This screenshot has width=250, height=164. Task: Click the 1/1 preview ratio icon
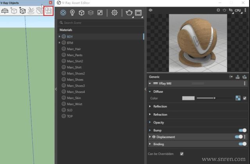click(x=231, y=10)
